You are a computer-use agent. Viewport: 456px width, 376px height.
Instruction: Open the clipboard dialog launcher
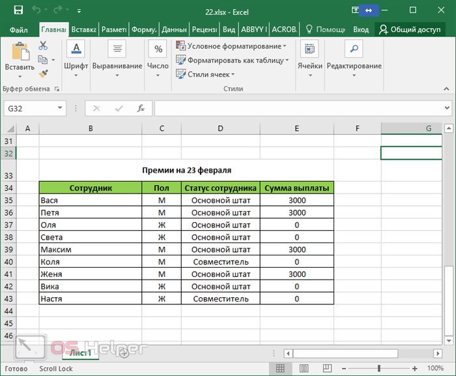click(57, 89)
